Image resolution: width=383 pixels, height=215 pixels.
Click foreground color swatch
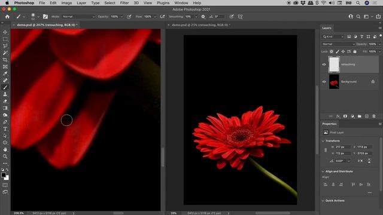pos(4,175)
